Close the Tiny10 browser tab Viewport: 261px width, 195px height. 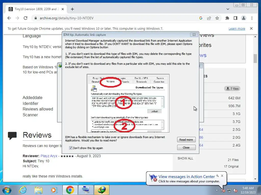[x=63, y=9]
